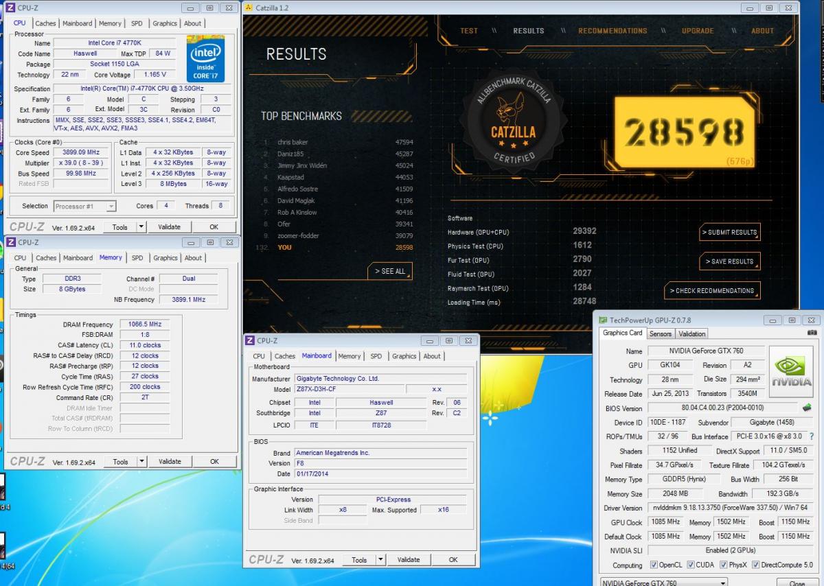The height and width of the screenshot is (586, 824).
Task: Toggle the PhysX checkbox
Action: click(x=724, y=565)
